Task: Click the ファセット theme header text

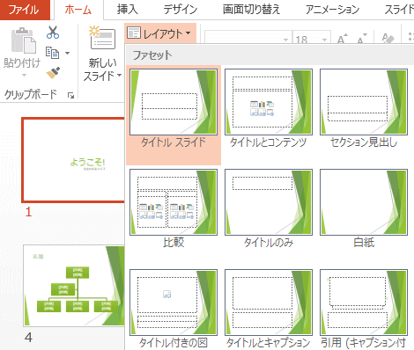Action: coord(152,55)
